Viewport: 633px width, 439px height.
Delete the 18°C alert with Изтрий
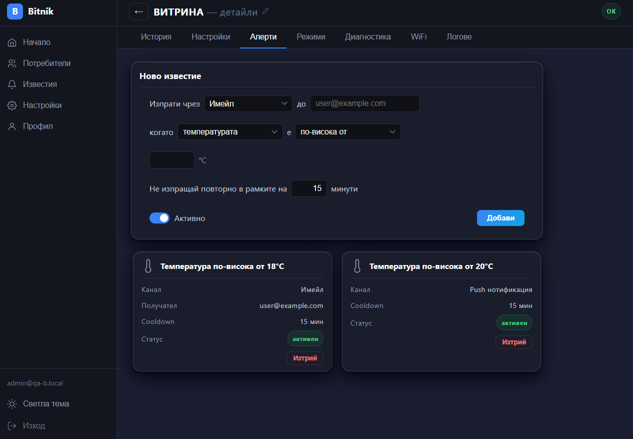click(x=305, y=358)
